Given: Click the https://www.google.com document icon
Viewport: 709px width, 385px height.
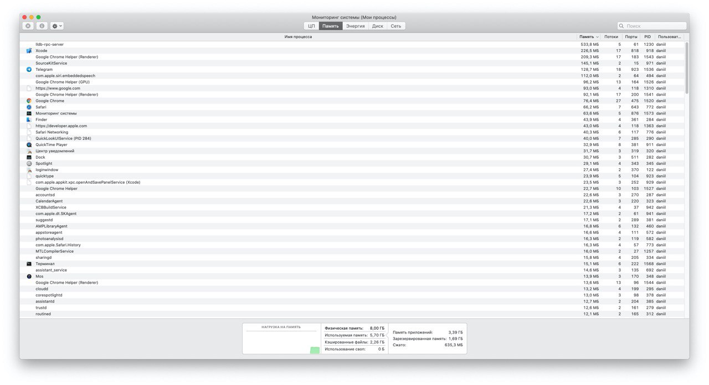Looking at the screenshot, I should pos(29,88).
